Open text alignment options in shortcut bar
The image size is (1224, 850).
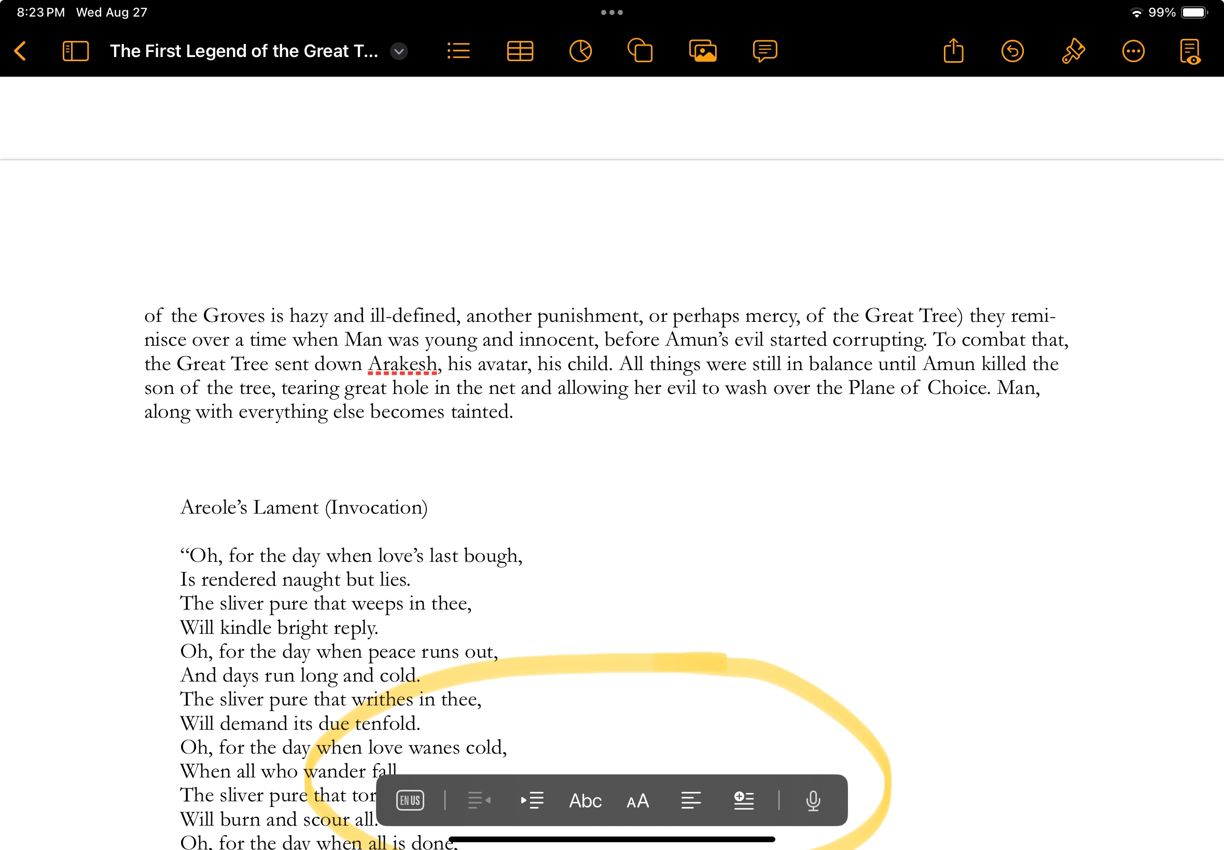click(691, 800)
